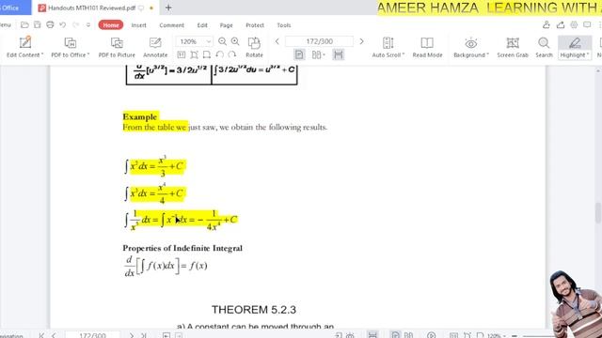Click the Open file folder icon
Screen dimensions: 602x338
point(25,25)
